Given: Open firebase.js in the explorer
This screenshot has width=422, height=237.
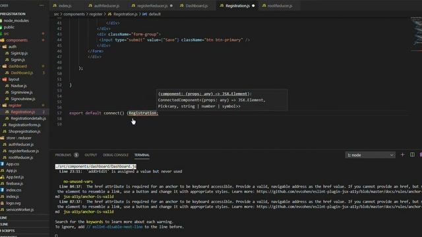Looking at the screenshot, I should 15,184.
